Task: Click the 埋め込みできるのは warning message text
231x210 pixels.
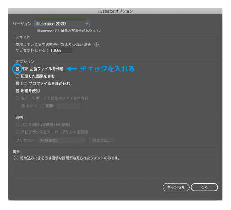Action: [70, 158]
